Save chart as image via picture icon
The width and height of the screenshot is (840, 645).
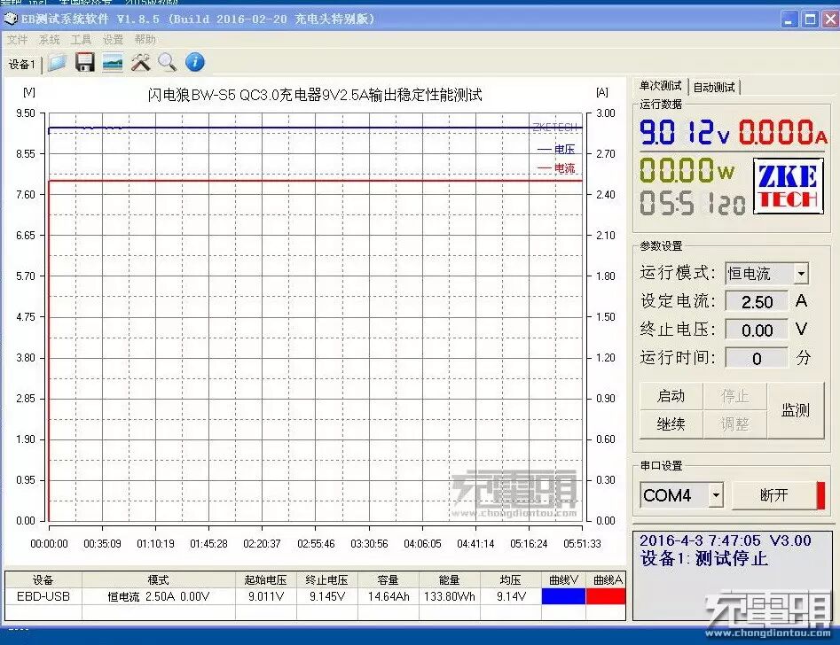tap(113, 63)
